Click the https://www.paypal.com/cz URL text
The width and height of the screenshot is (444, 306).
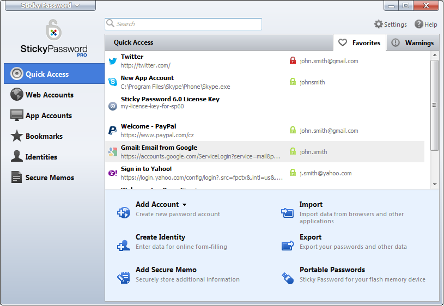(x=157, y=135)
